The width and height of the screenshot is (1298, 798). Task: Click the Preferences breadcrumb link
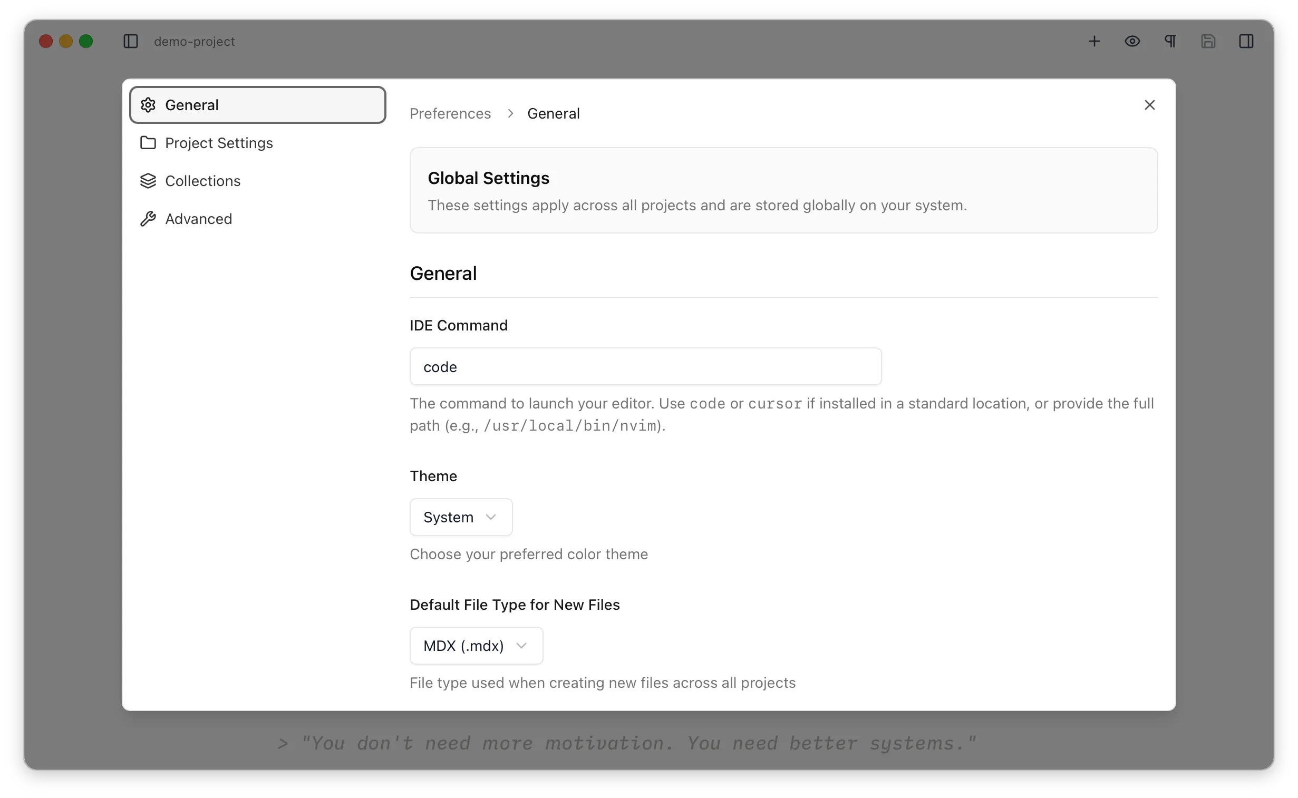(x=450, y=113)
